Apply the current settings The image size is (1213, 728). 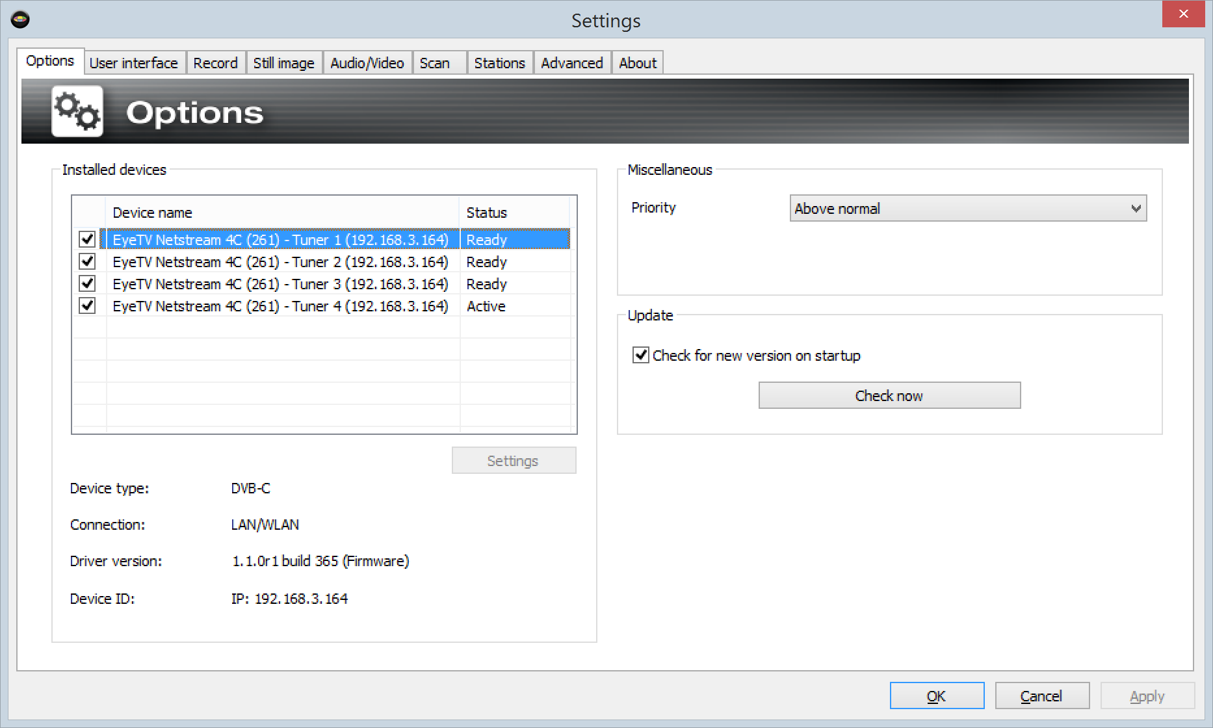(1147, 695)
